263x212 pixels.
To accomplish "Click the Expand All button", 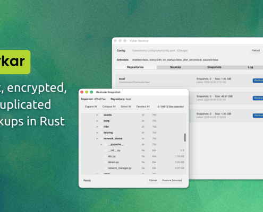I will [x=91, y=107].
